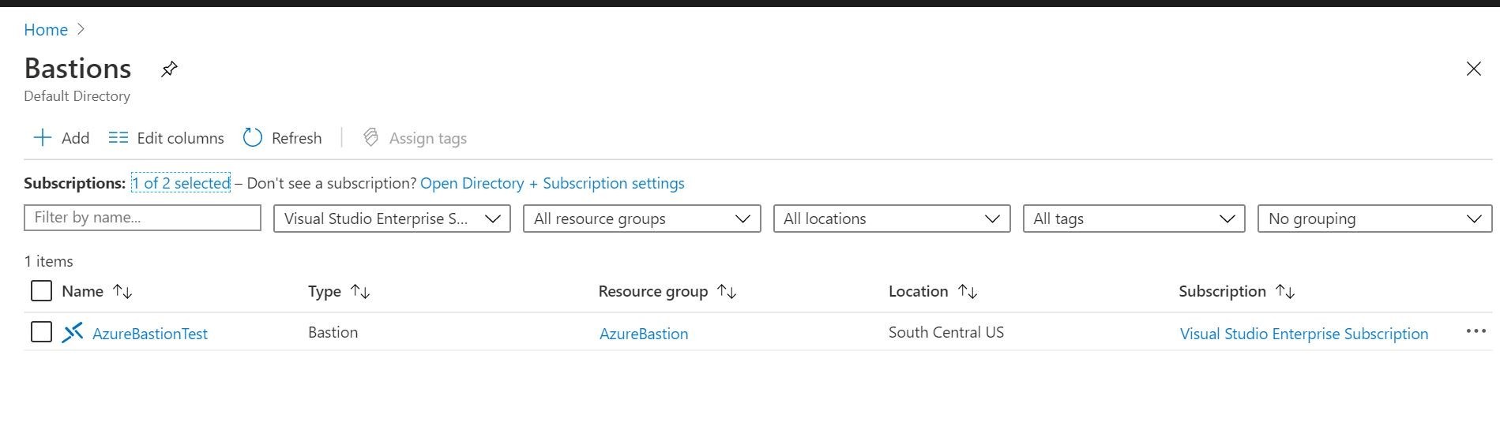
Task: Click the 'South Central US' location cell
Action: (946, 332)
